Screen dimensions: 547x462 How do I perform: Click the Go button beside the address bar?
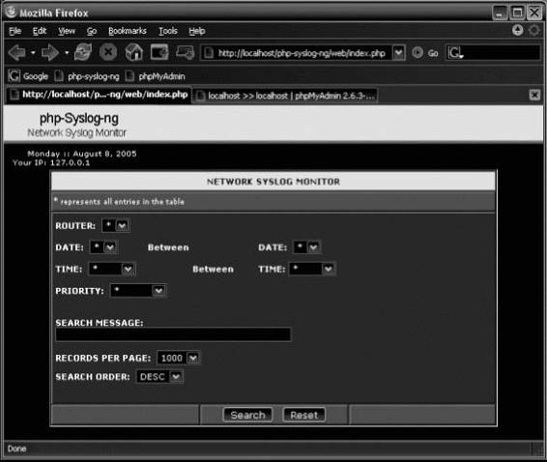point(425,53)
